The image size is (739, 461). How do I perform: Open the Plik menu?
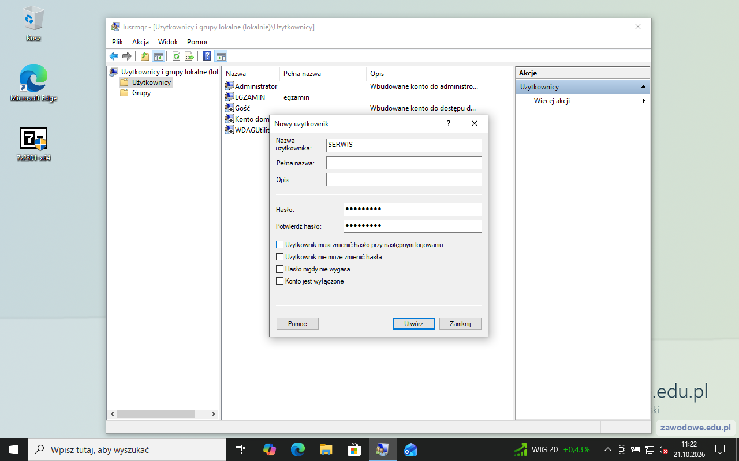[118, 42]
